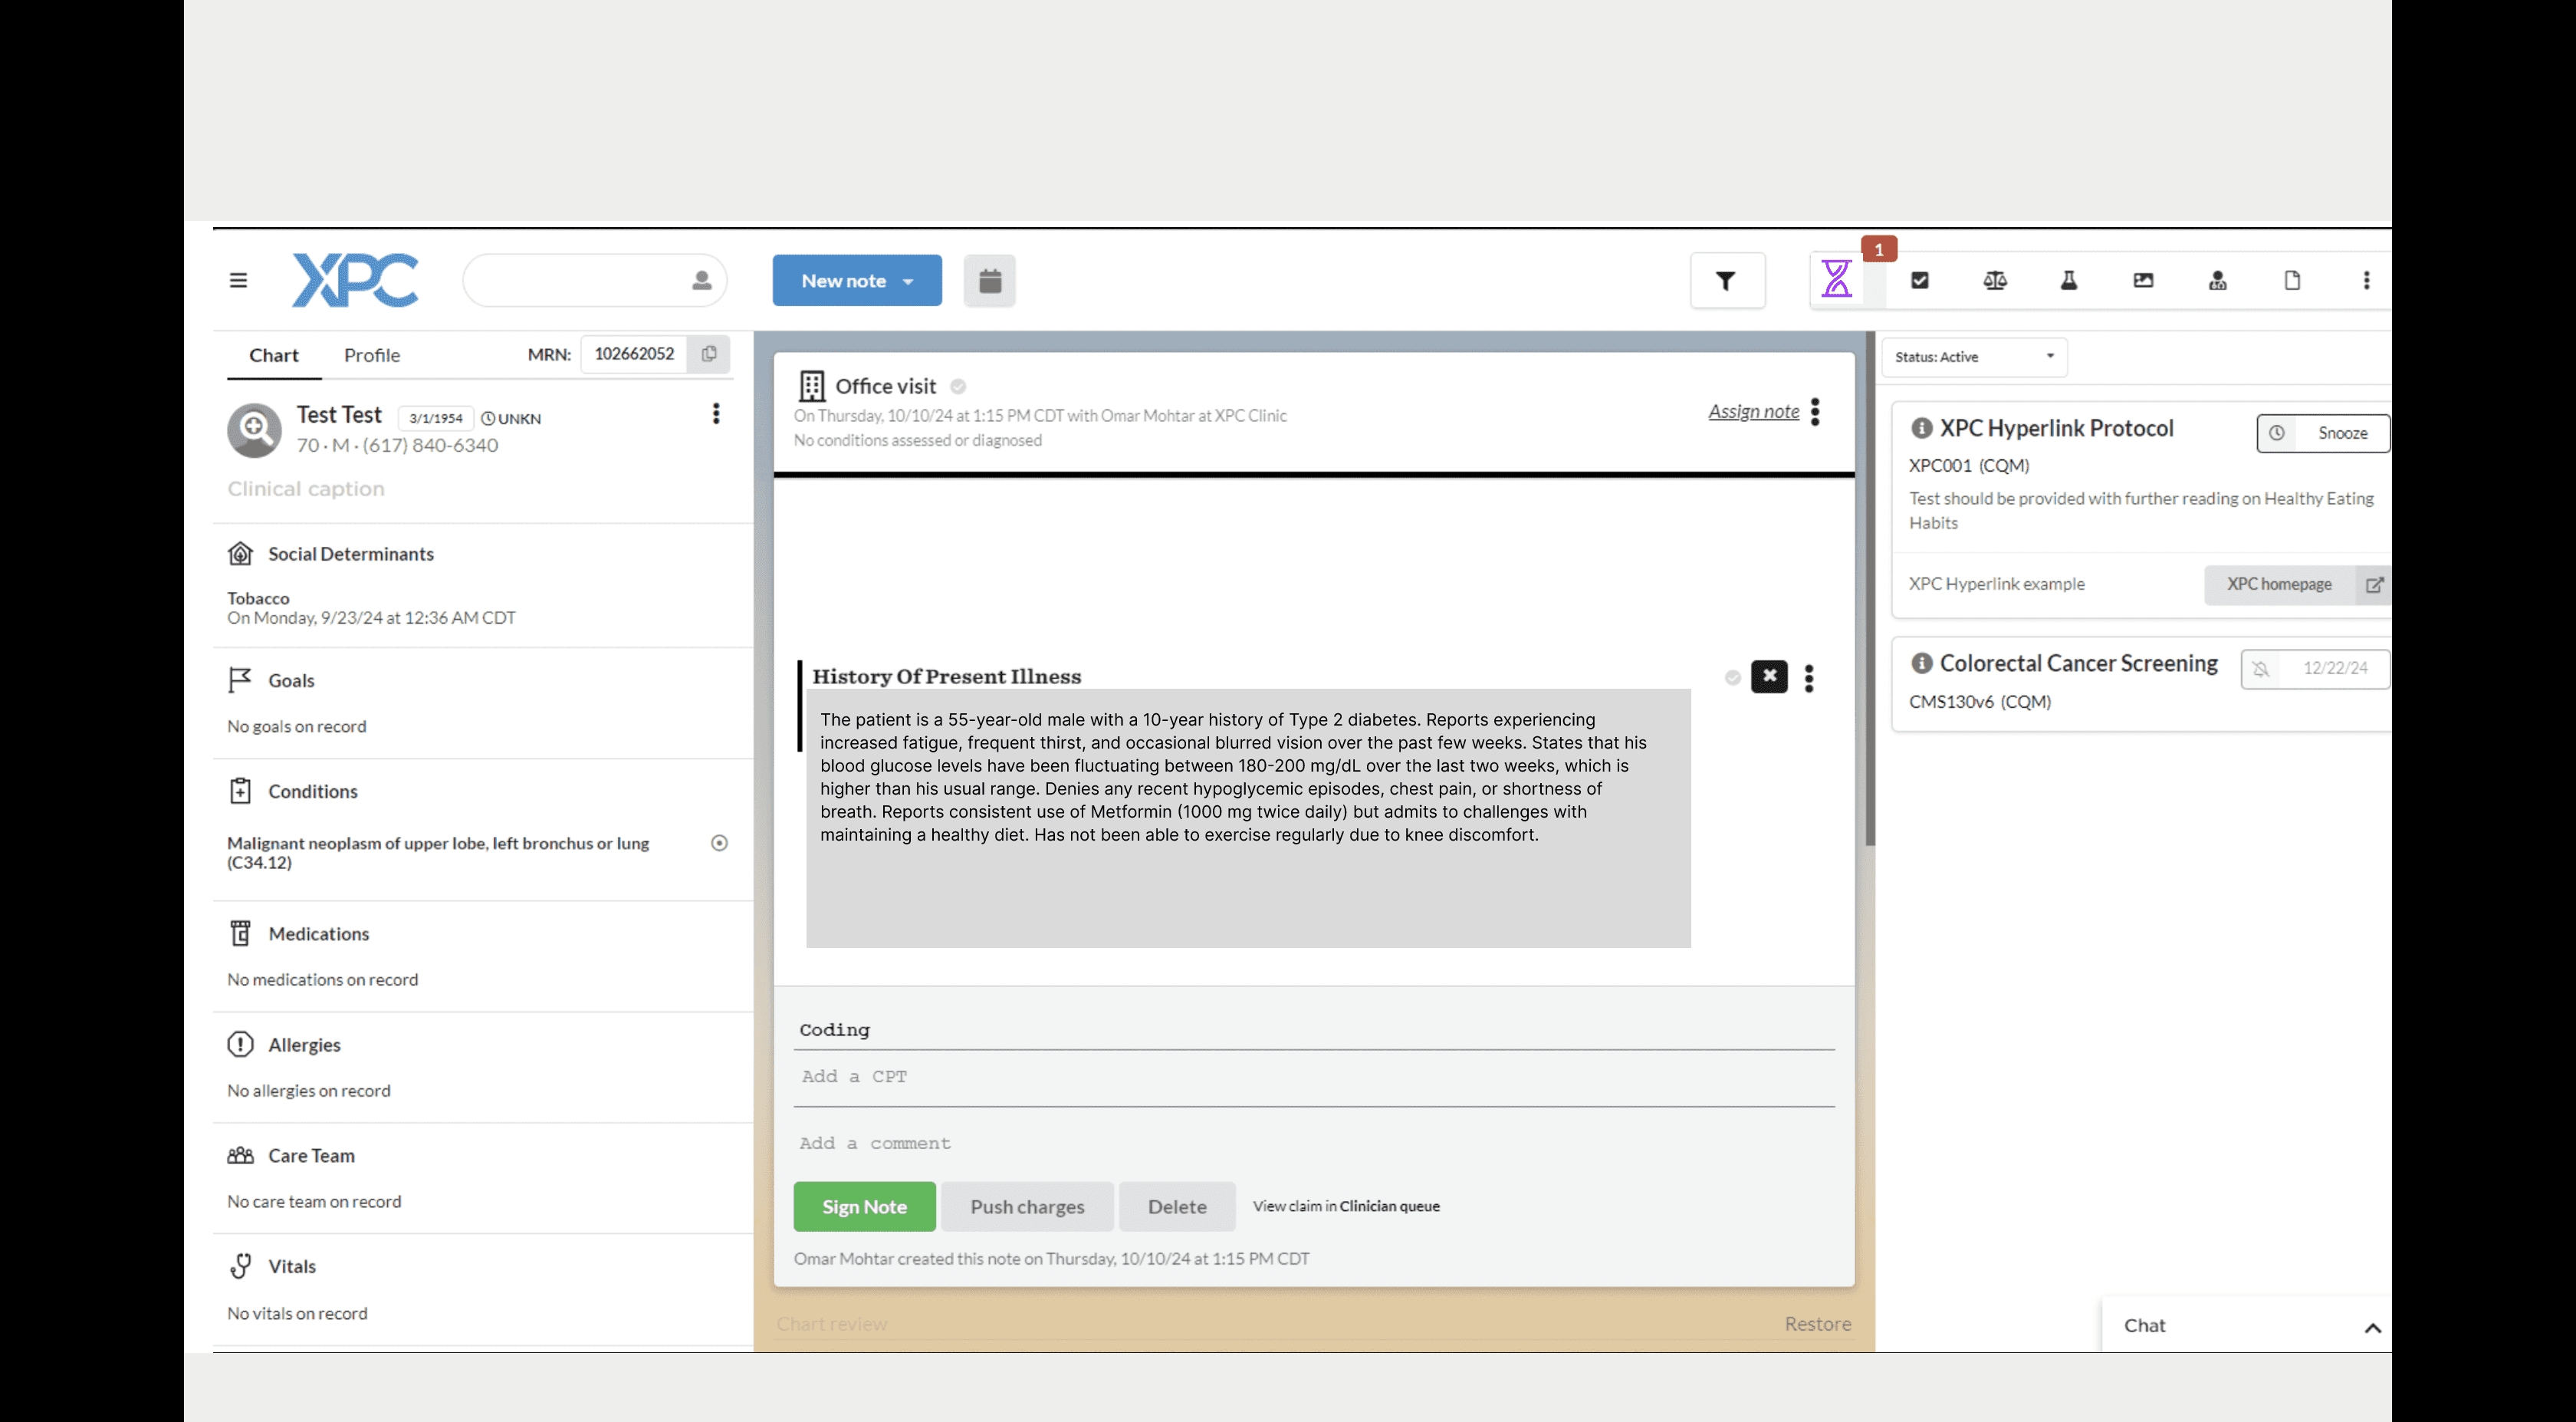Toggle the Malignant neoplasm condition radio circle
The width and height of the screenshot is (2576, 1422).
click(719, 843)
